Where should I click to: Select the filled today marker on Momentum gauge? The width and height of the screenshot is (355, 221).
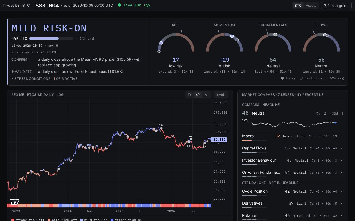tap(232, 36)
